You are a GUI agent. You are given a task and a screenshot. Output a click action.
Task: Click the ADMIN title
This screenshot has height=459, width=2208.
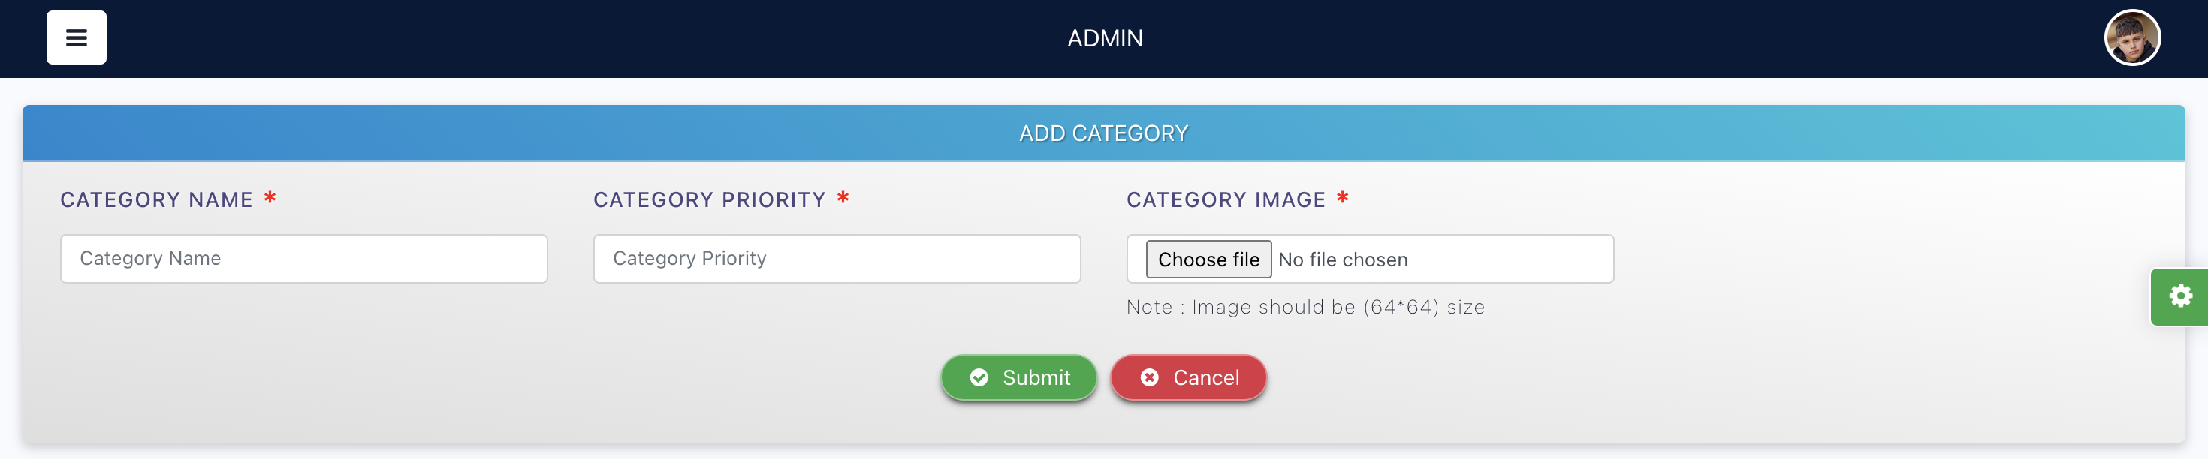(1105, 38)
